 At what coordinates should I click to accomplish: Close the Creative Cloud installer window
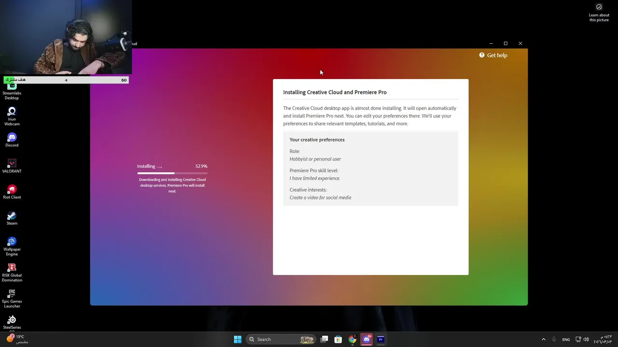tap(520, 43)
